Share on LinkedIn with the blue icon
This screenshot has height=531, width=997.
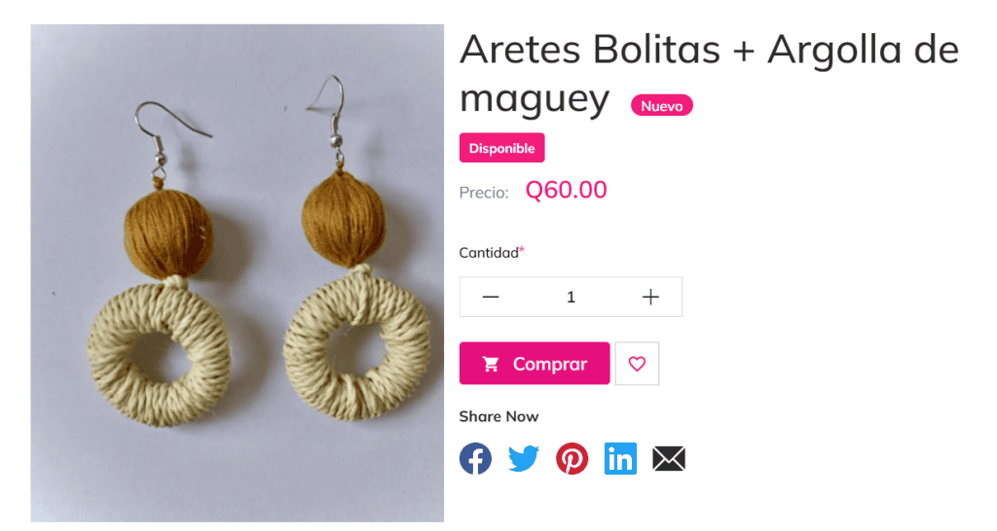620,459
